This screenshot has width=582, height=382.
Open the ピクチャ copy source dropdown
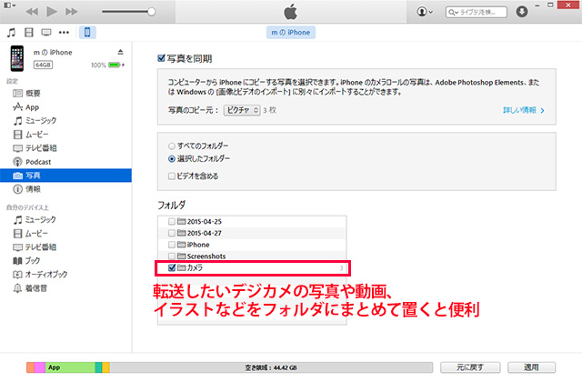point(242,110)
